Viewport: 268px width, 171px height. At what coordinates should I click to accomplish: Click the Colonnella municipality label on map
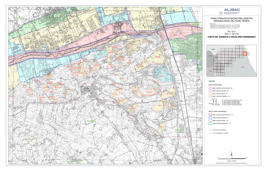click(x=91, y=121)
